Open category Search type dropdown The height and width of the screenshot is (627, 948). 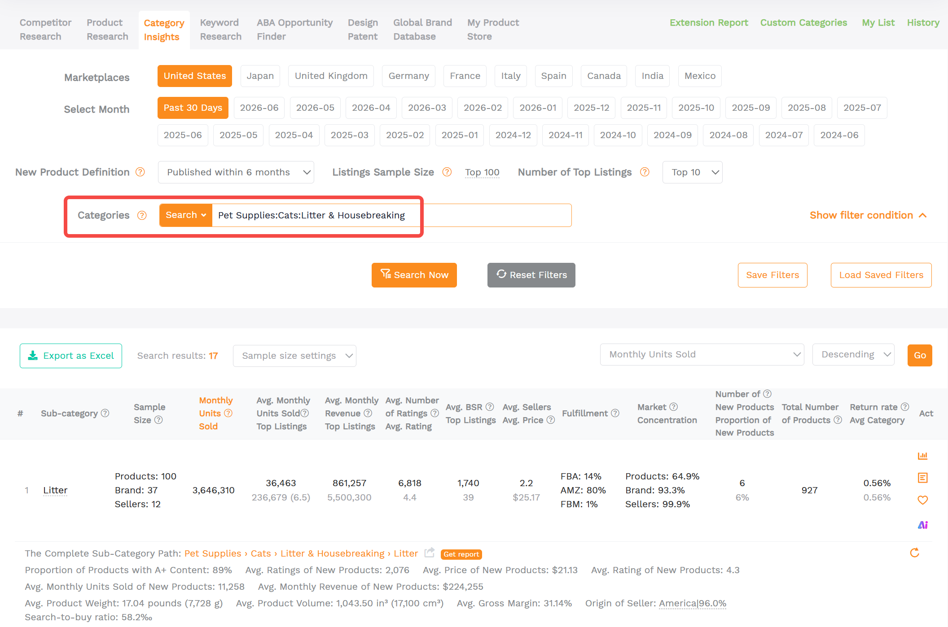(185, 215)
